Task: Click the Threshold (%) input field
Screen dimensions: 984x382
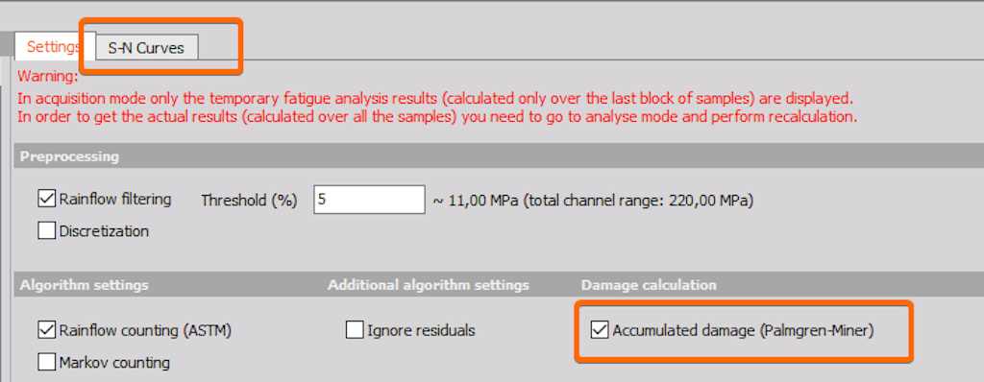Action: (x=370, y=200)
